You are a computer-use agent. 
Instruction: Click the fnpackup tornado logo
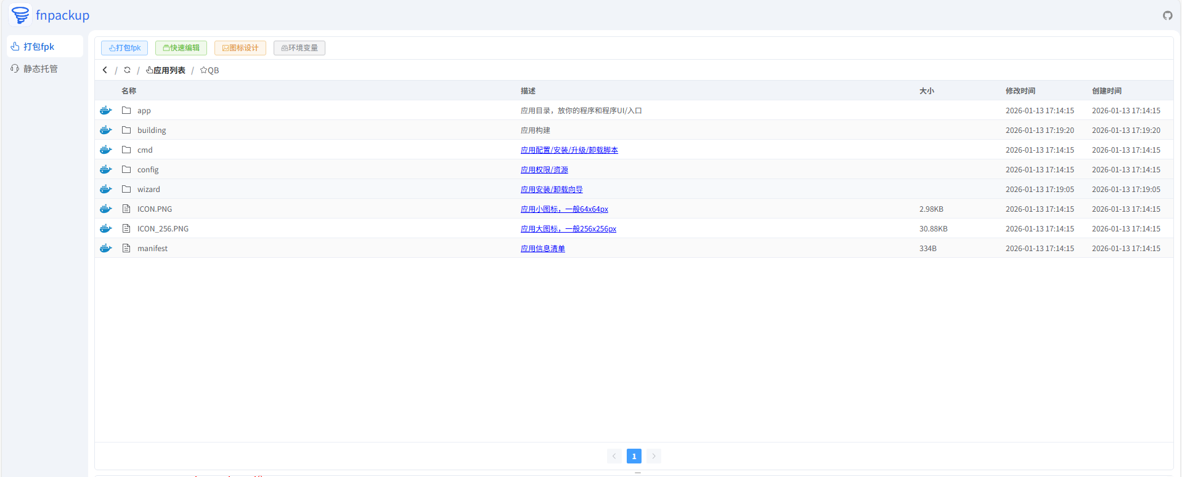click(20, 15)
